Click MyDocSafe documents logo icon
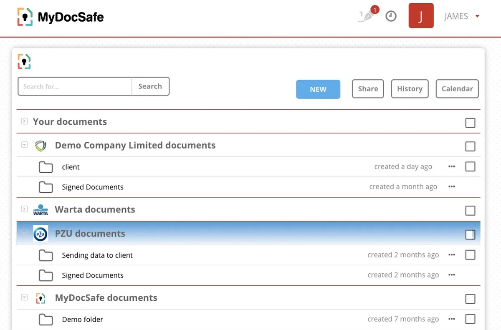This screenshot has width=501, height=330. click(x=40, y=298)
